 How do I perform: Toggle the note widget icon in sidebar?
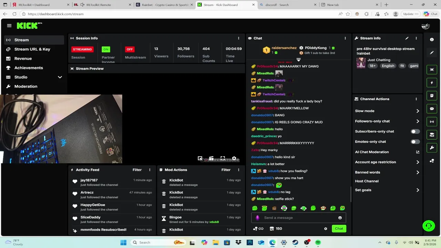click(x=432, y=96)
